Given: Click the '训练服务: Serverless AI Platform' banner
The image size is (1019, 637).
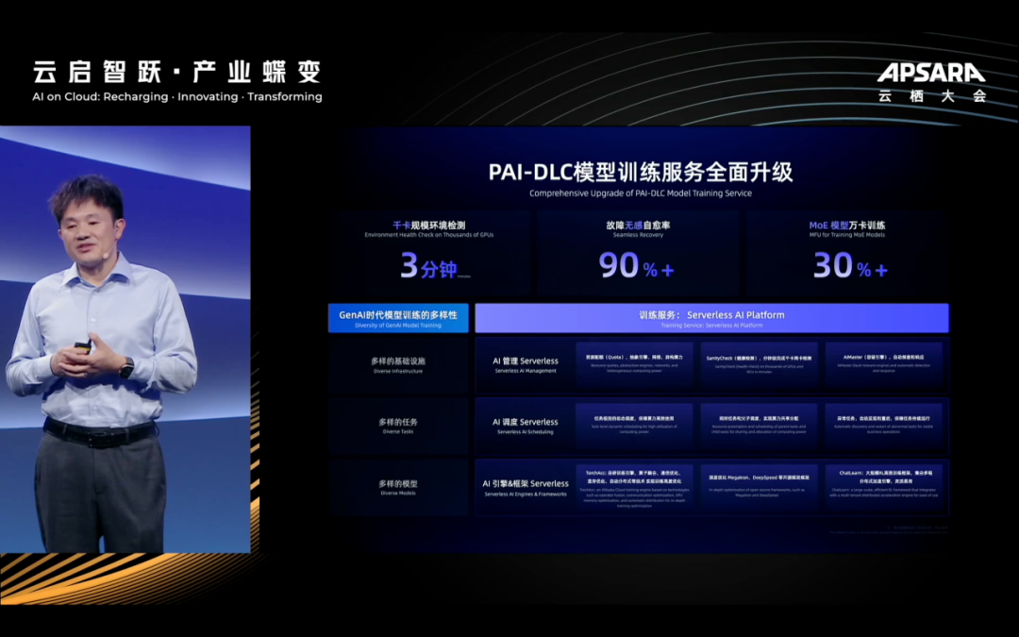Looking at the screenshot, I should pyautogui.click(x=711, y=319).
